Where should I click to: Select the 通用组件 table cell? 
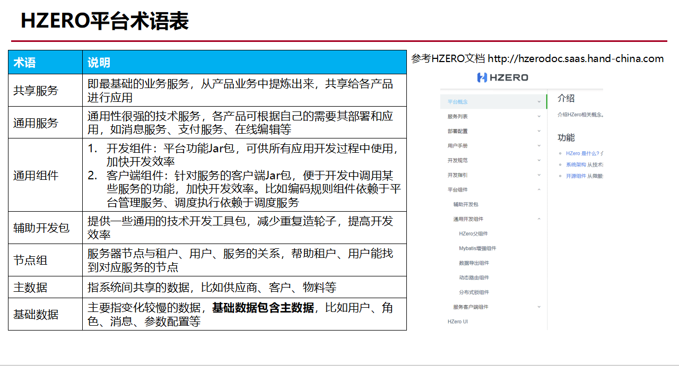(x=45, y=175)
